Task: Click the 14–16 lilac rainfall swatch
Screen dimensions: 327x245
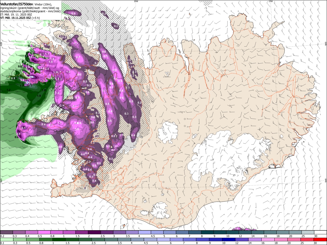Action: pyautogui.click(x=255, y=239)
